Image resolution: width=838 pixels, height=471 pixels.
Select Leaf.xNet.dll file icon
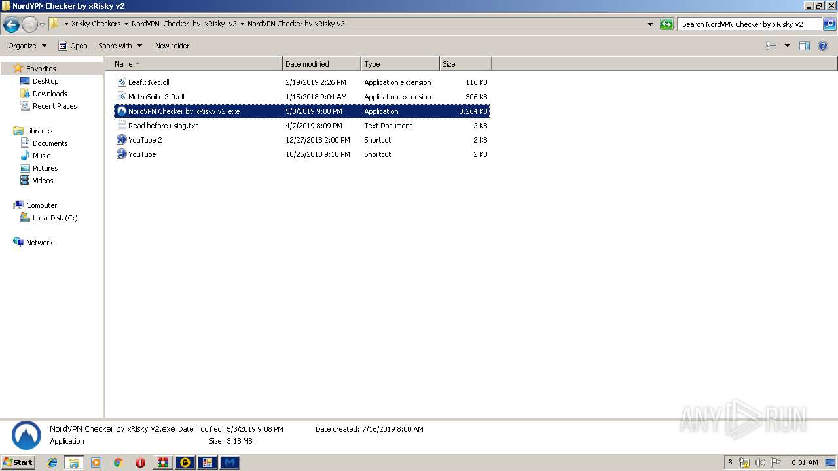tap(122, 82)
